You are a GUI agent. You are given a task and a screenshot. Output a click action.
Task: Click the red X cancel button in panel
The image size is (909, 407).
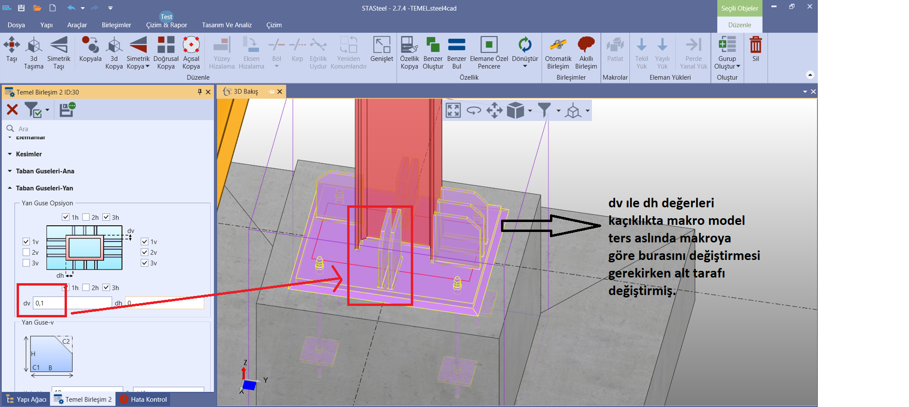tap(12, 110)
